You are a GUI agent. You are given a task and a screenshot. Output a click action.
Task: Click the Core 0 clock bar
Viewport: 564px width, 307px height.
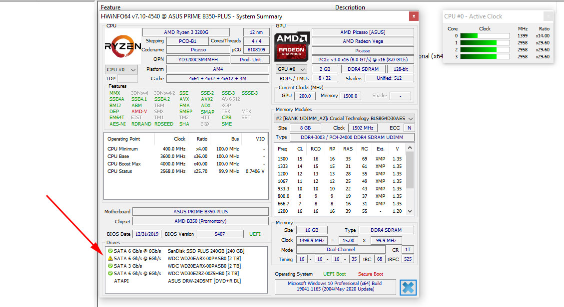coord(485,36)
